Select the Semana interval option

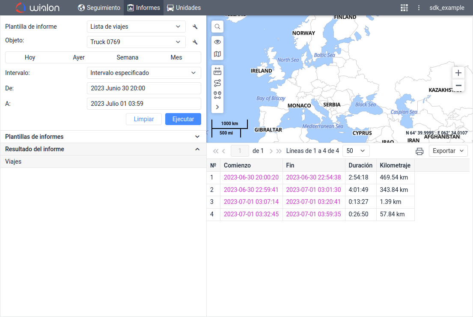[x=127, y=57]
